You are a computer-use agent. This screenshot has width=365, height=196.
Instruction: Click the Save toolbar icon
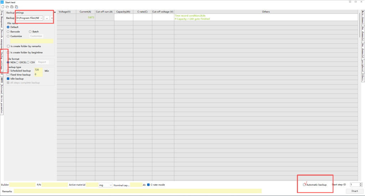pos(12,7)
